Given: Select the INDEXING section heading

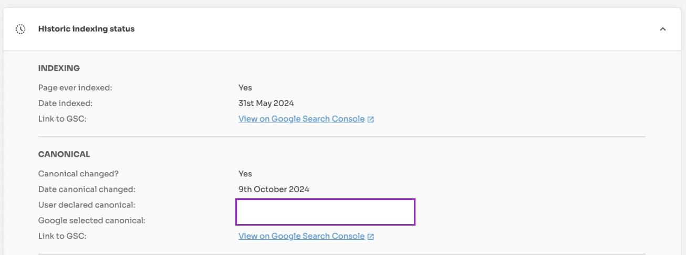Looking at the screenshot, I should click(x=59, y=68).
